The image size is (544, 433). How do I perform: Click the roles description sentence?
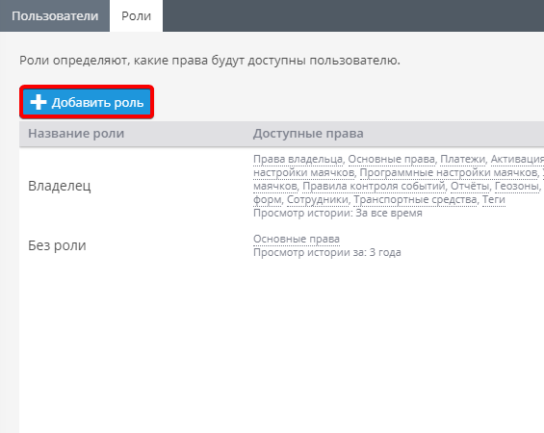tap(210, 61)
